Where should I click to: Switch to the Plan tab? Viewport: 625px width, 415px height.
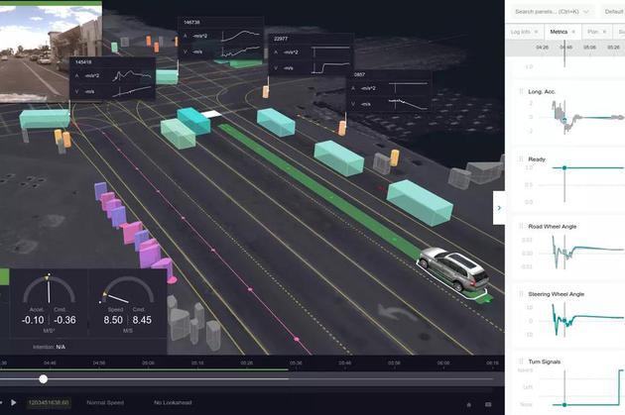(592, 33)
